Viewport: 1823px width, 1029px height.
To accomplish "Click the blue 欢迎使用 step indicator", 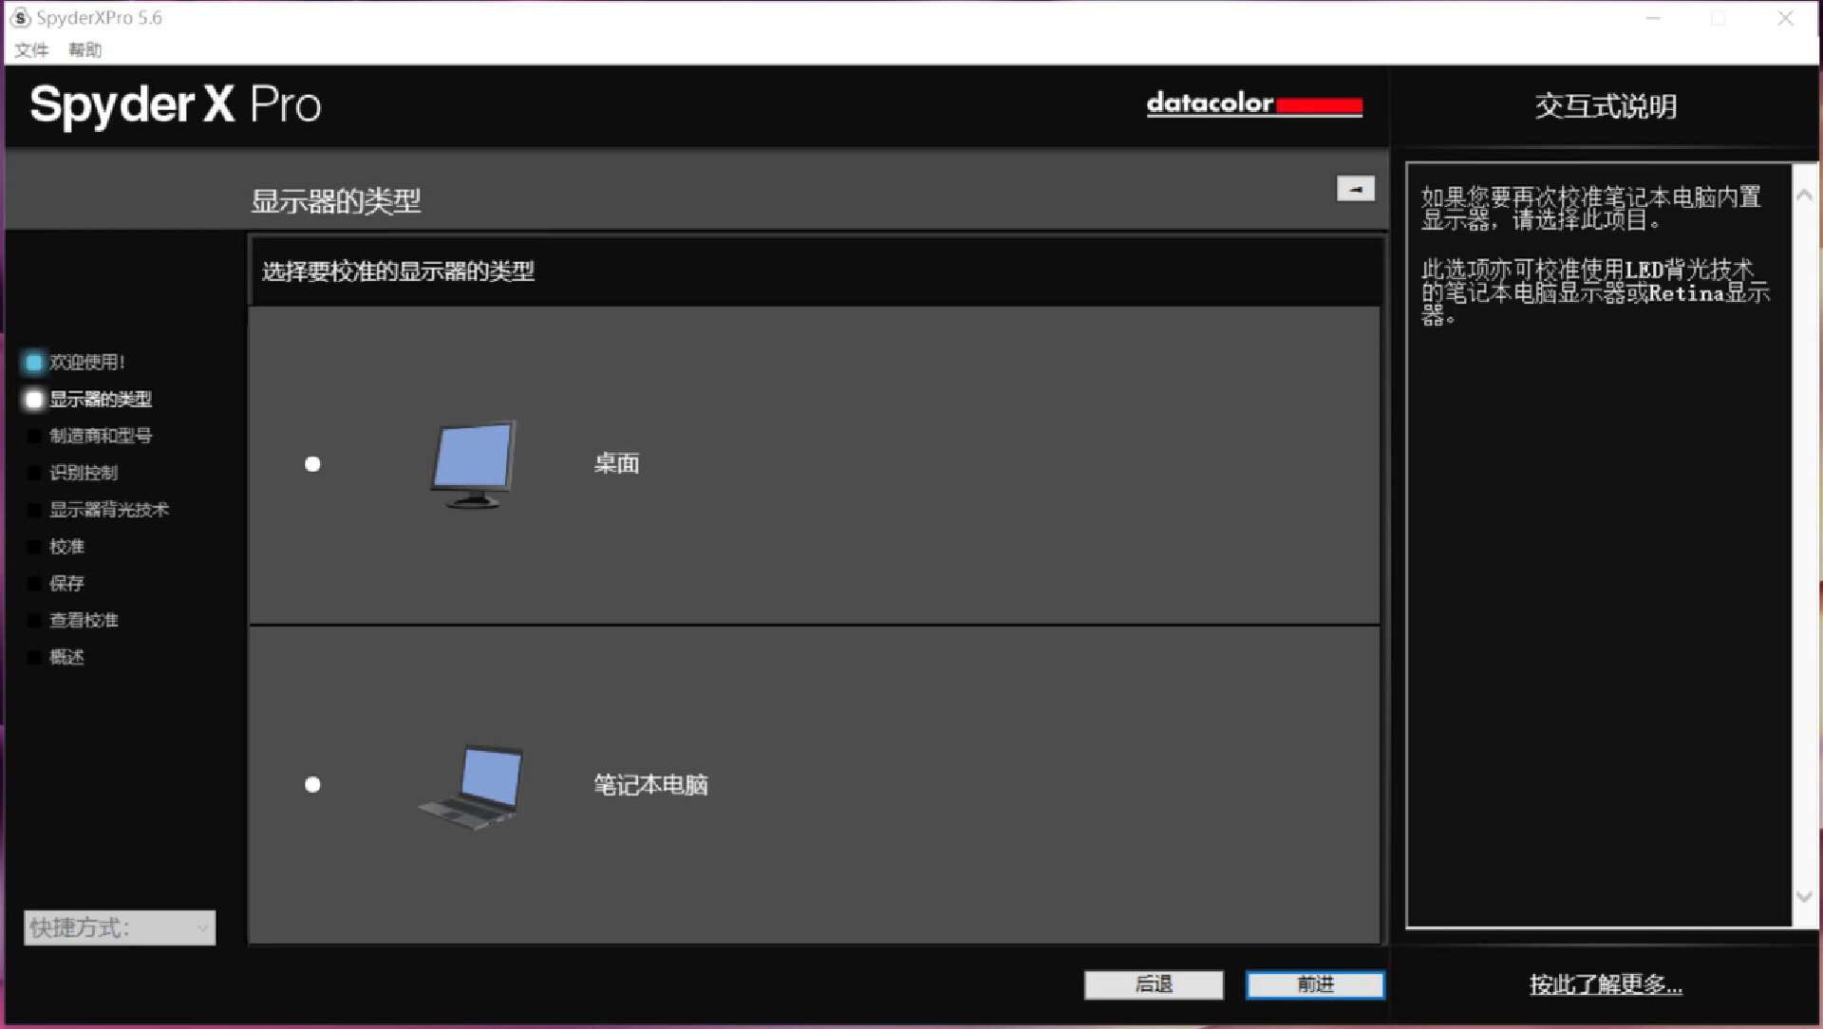I will point(34,363).
